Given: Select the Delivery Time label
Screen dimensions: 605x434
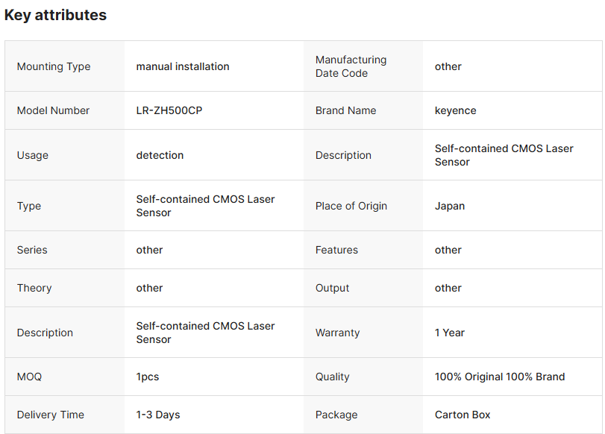Looking at the screenshot, I should pyautogui.click(x=51, y=415).
